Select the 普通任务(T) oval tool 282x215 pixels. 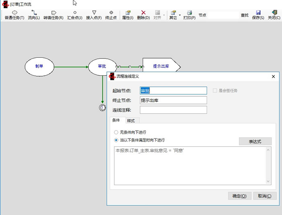[15, 15]
